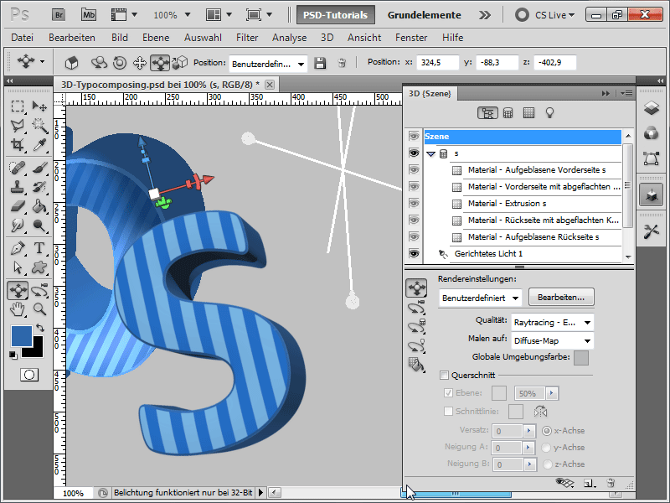The image size is (670, 503).
Task: Open Mini Bridge via Mb icon
Action: [89, 15]
